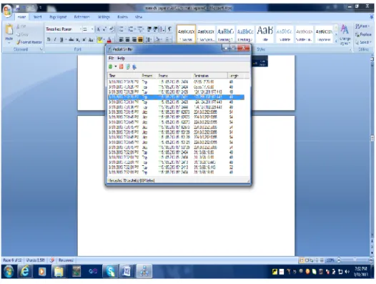
Task: Select the Heading 1 style
Action: 225,34
